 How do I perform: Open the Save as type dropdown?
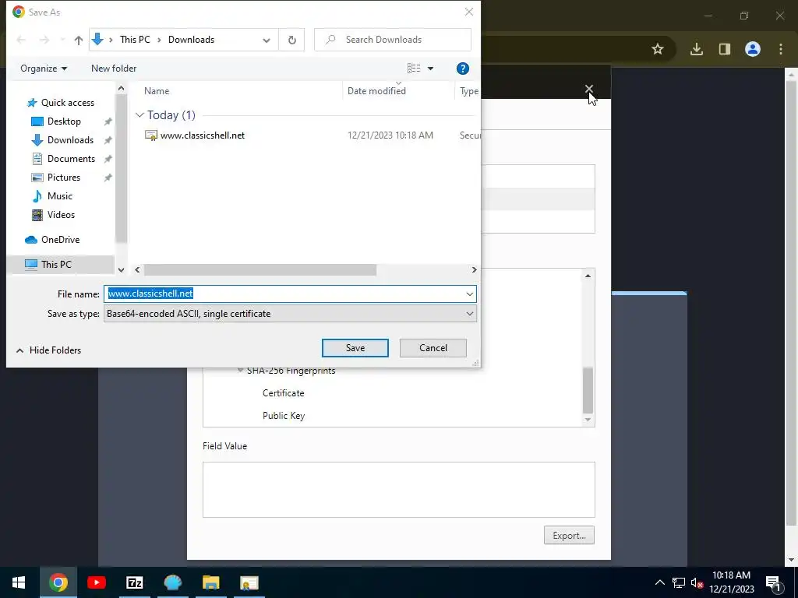pyautogui.click(x=290, y=314)
